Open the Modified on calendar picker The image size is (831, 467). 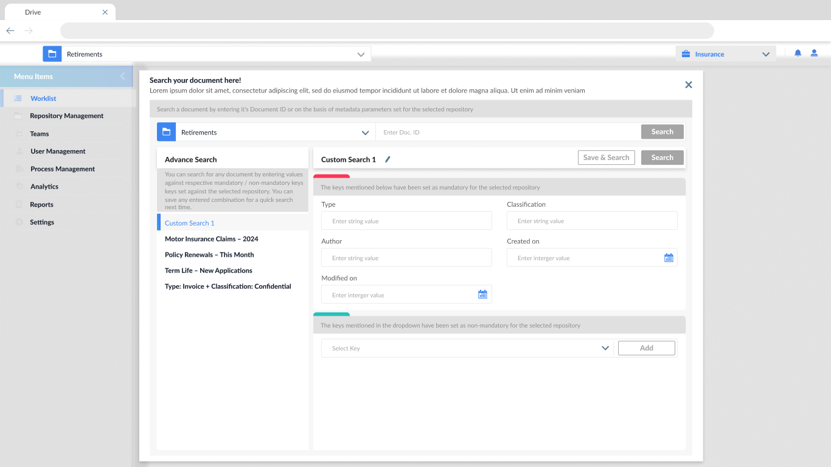(482, 295)
